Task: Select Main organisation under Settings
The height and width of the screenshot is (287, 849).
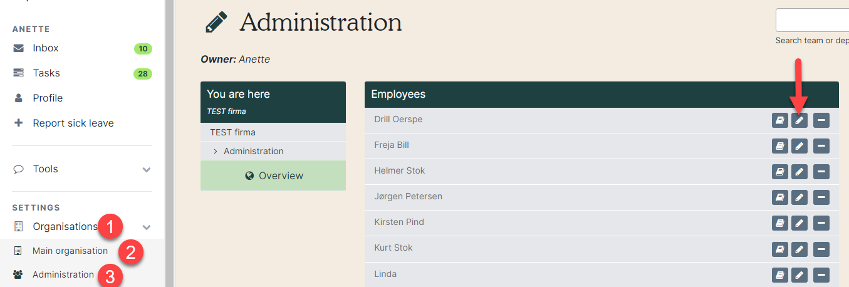Action: (x=70, y=251)
